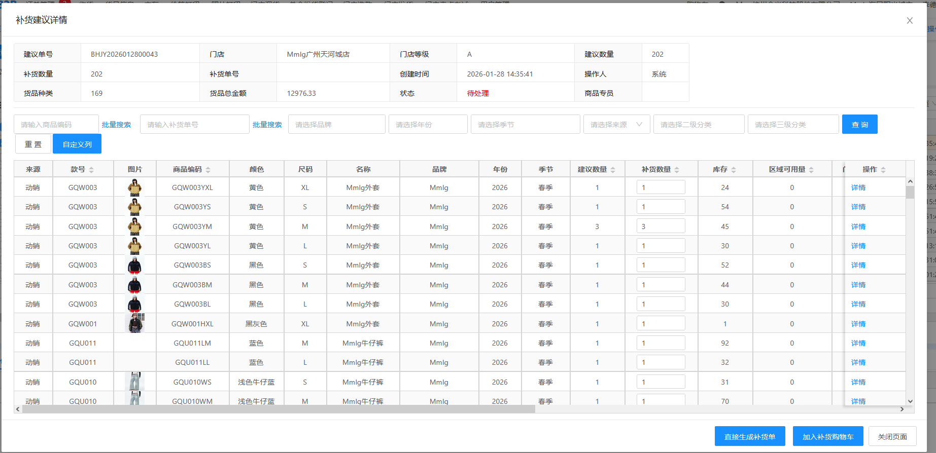The width and height of the screenshot is (936, 453).
Task: Click 批量搜索 link next to 商品编码 field
Action: [x=116, y=125]
